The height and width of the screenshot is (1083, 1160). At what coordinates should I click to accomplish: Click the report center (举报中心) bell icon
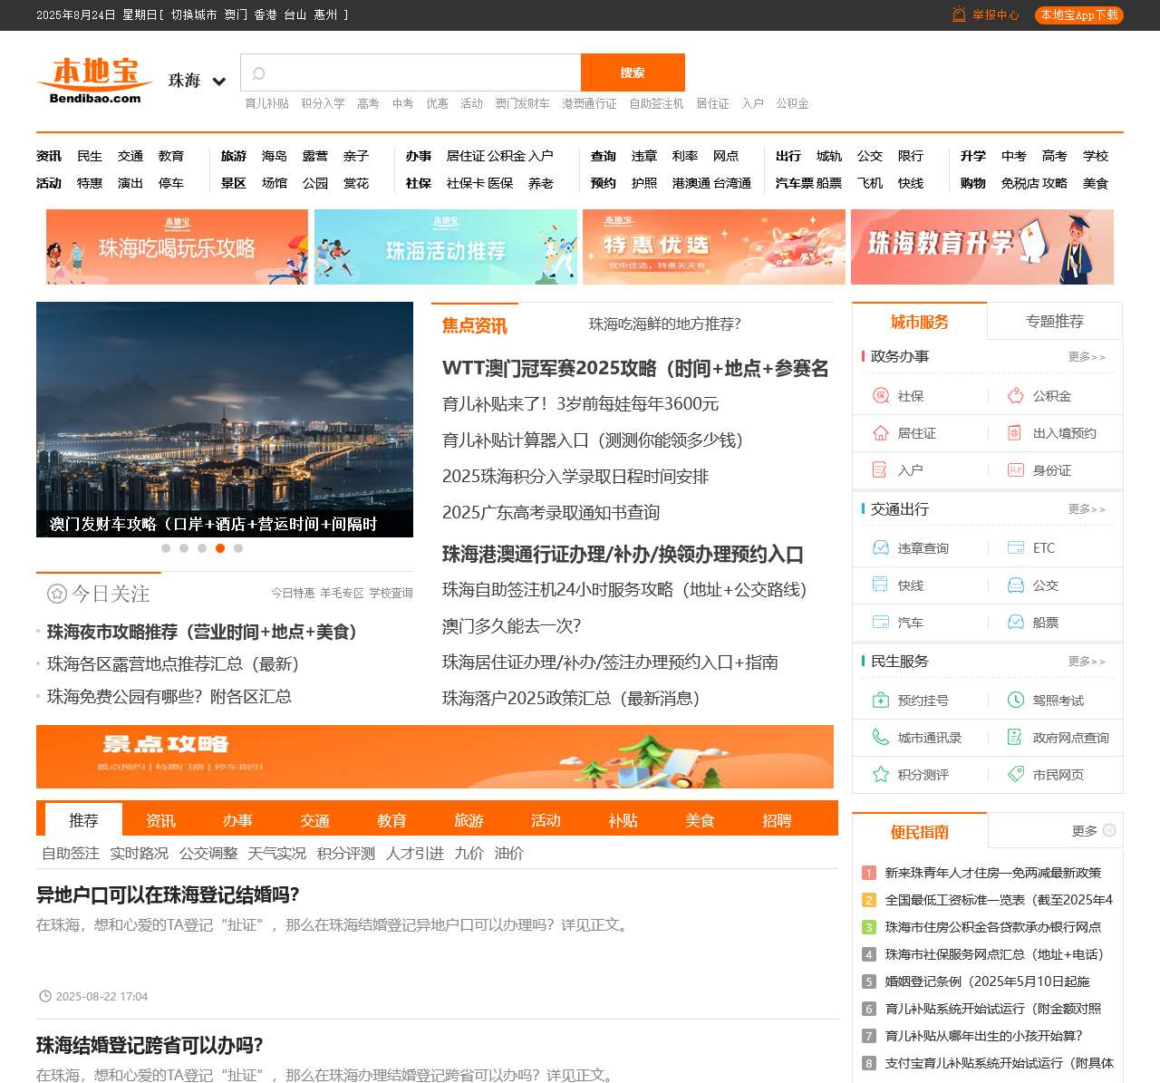(x=959, y=15)
